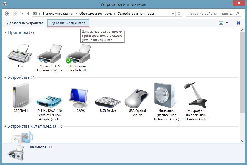247x165 pixels.
Task: Click the Принтеры (3) group header
Action: 21,33
